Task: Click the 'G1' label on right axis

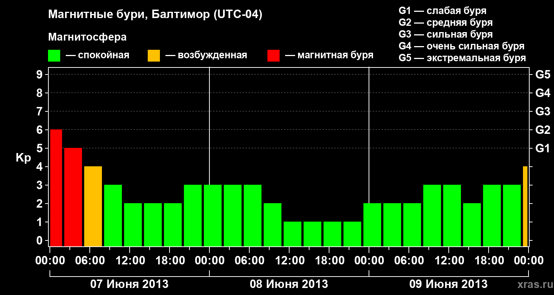Action: click(543, 148)
